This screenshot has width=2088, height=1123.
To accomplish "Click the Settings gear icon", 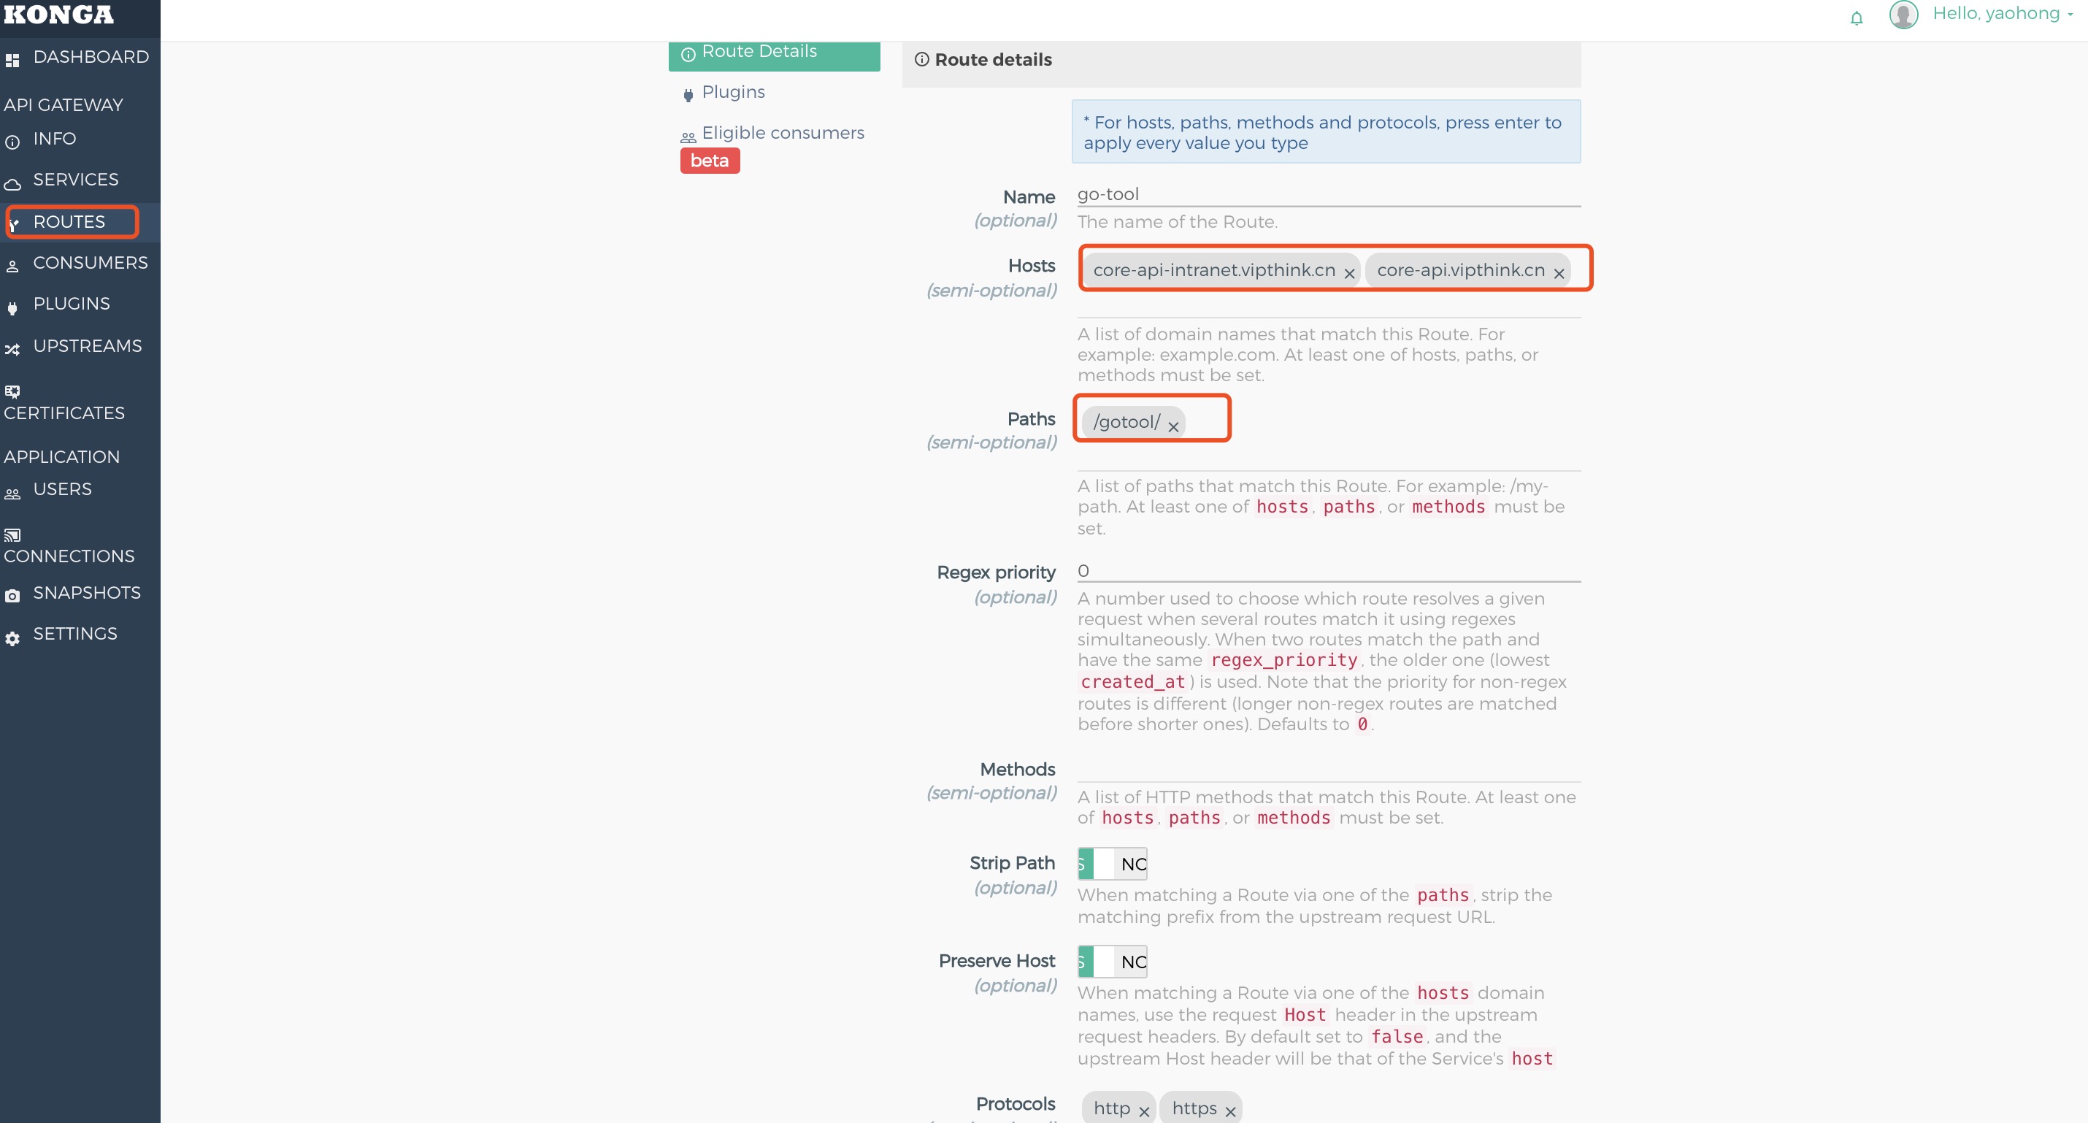I will [12, 638].
